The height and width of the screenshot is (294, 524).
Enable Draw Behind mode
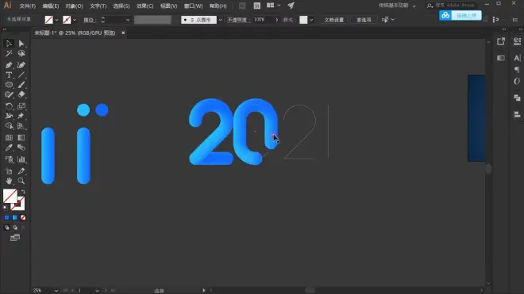[15, 227]
